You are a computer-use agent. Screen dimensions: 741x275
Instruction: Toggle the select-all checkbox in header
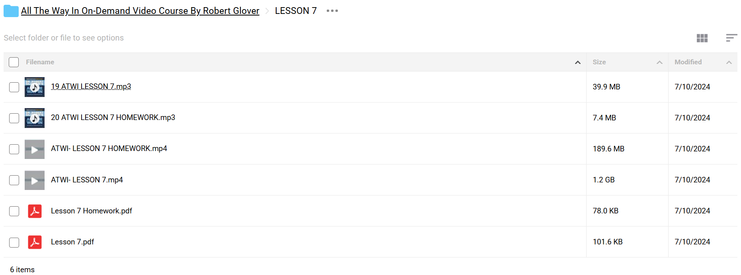[14, 62]
